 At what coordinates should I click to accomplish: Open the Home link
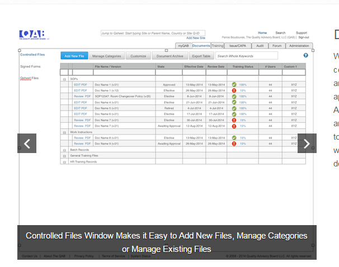[x=262, y=33]
